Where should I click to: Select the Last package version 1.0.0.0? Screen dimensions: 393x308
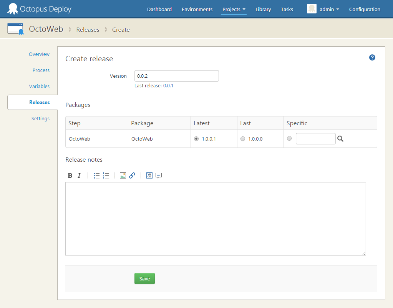(x=242, y=139)
